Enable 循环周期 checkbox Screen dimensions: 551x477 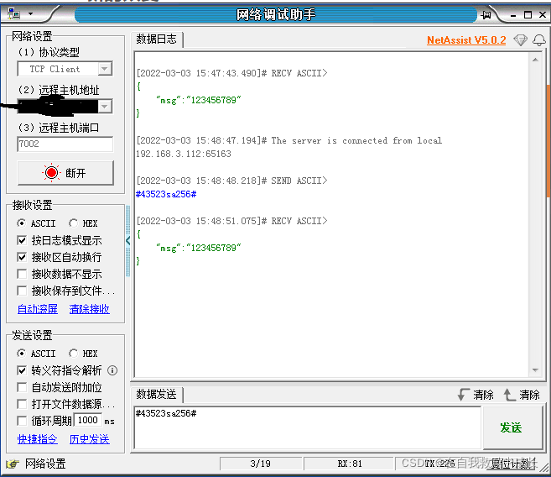coord(22,421)
